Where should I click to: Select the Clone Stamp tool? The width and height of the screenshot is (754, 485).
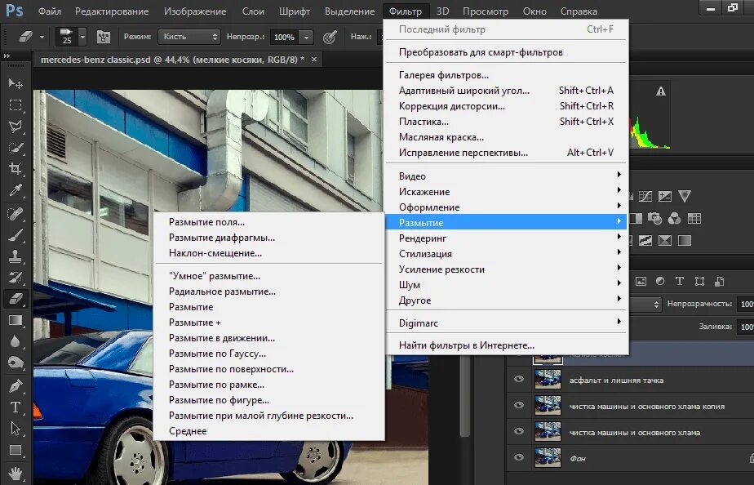tap(16, 256)
